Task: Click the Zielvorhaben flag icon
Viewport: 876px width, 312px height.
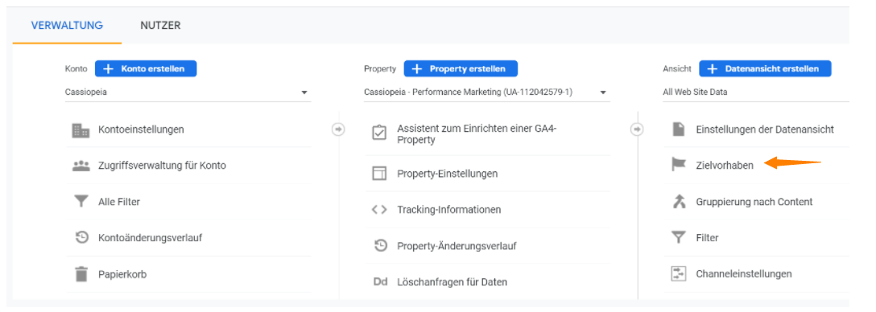Action: [x=678, y=165]
